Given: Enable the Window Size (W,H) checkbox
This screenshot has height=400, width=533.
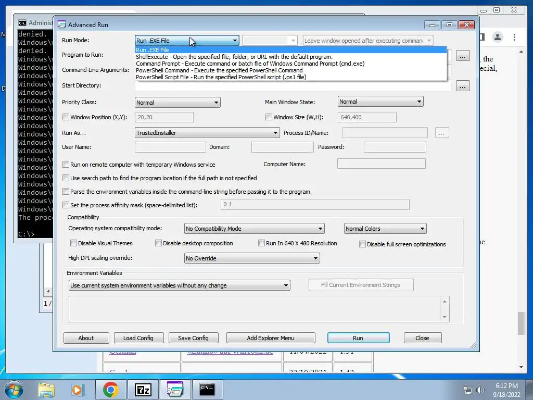Looking at the screenshot, I should pyautogui.click(x=269, y=117).
